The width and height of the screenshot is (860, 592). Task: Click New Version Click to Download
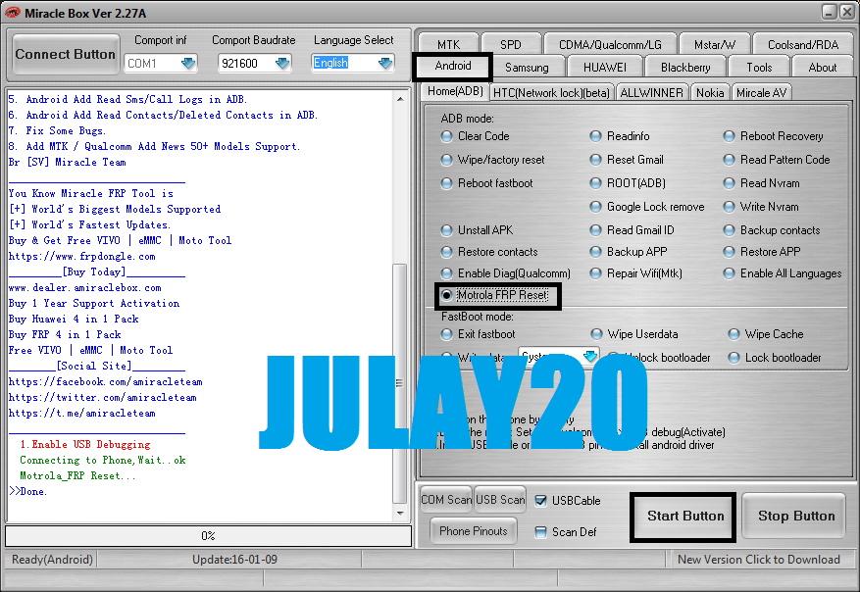(x=759, y=560)
